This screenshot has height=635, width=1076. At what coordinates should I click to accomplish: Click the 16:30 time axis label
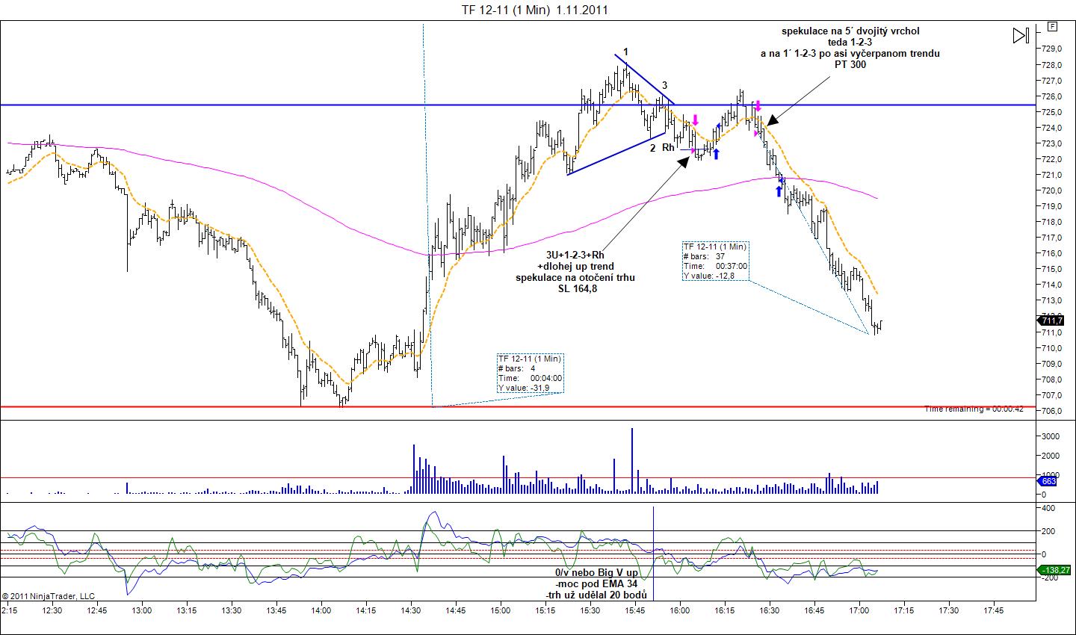770,610
